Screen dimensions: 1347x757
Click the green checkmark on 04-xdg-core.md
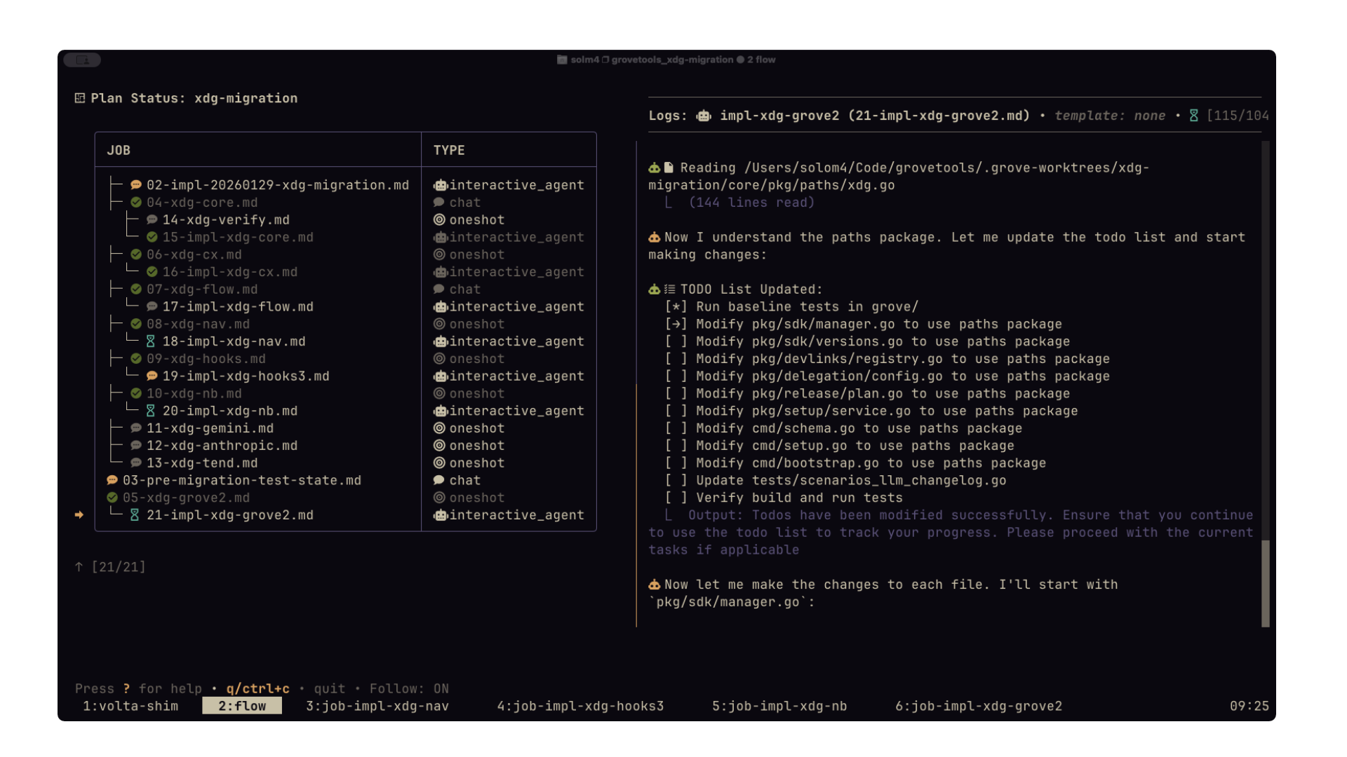click(135, 202)
